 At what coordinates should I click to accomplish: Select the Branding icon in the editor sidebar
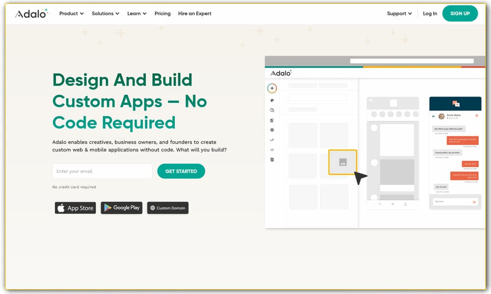click(272, 99)
